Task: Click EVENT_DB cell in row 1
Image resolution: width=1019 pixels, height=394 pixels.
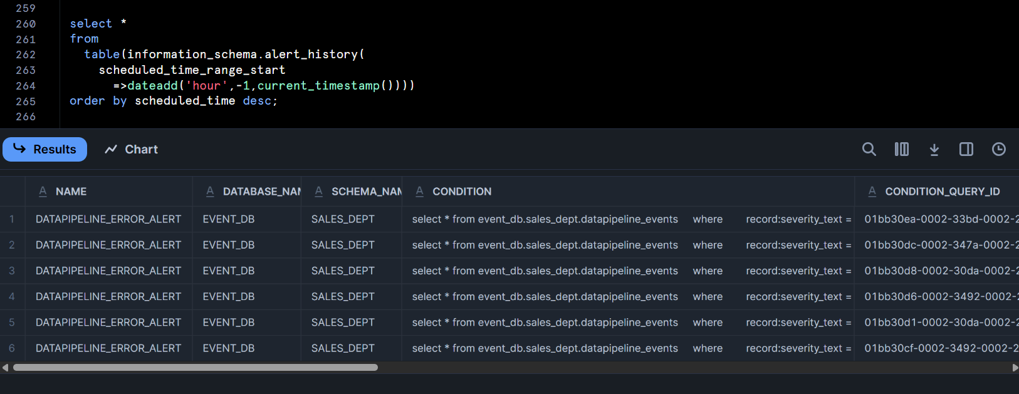Action: (x=247, y=219)
